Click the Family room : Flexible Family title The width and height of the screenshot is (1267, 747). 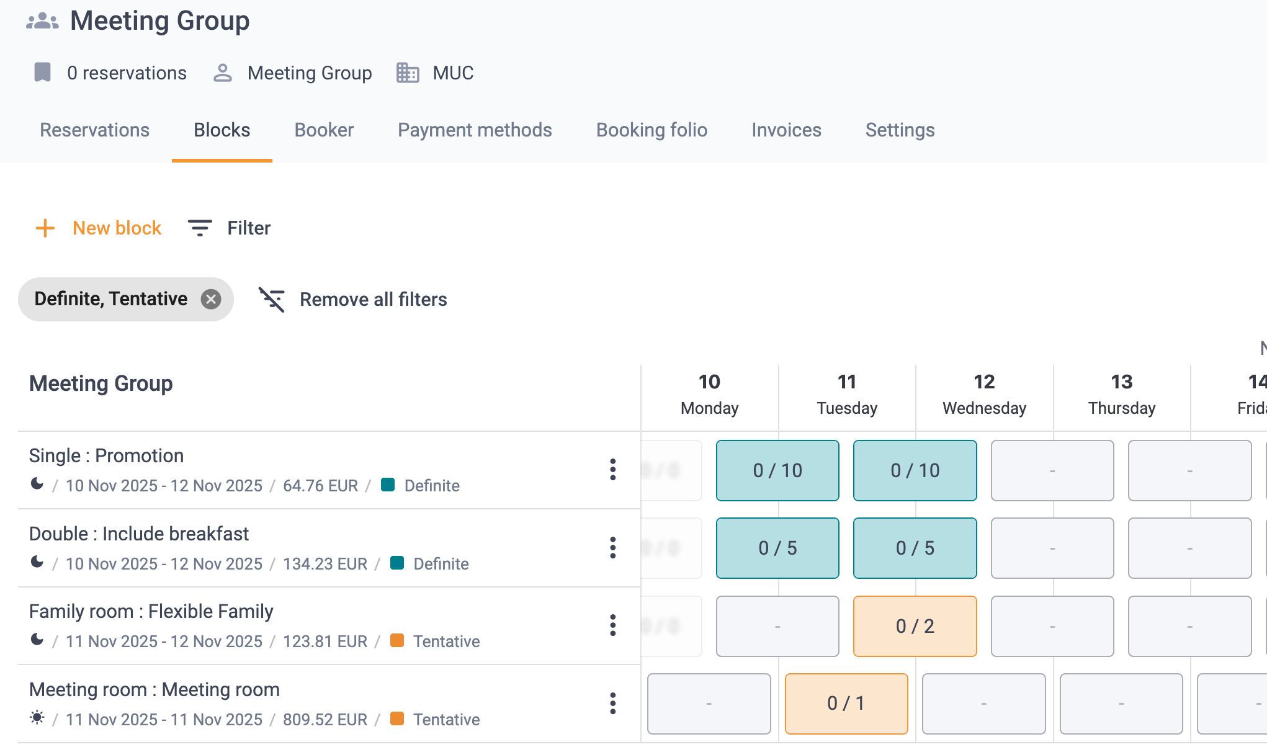click(151, 612)
